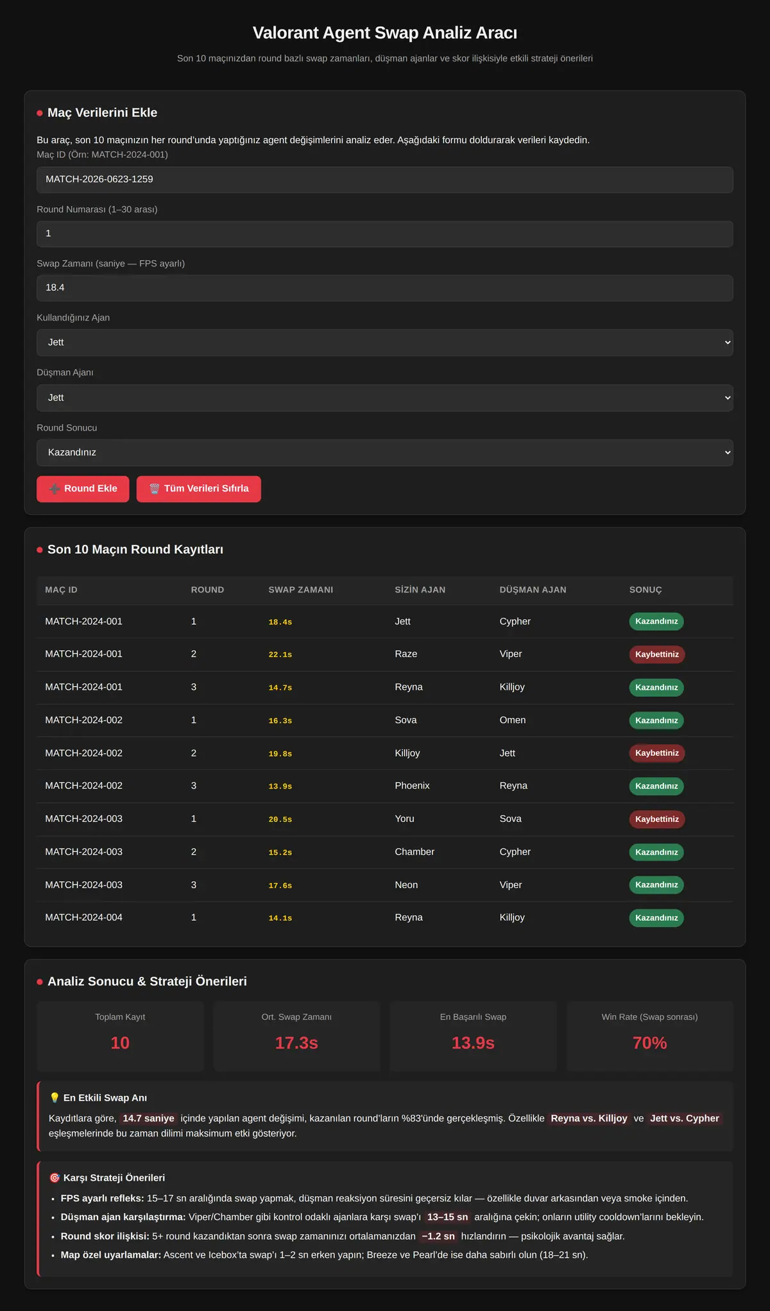This screenshot has width=770, height=1311.
Task: Click the highlighted −1.2 sn value
Action: (x=438, y=1237)
